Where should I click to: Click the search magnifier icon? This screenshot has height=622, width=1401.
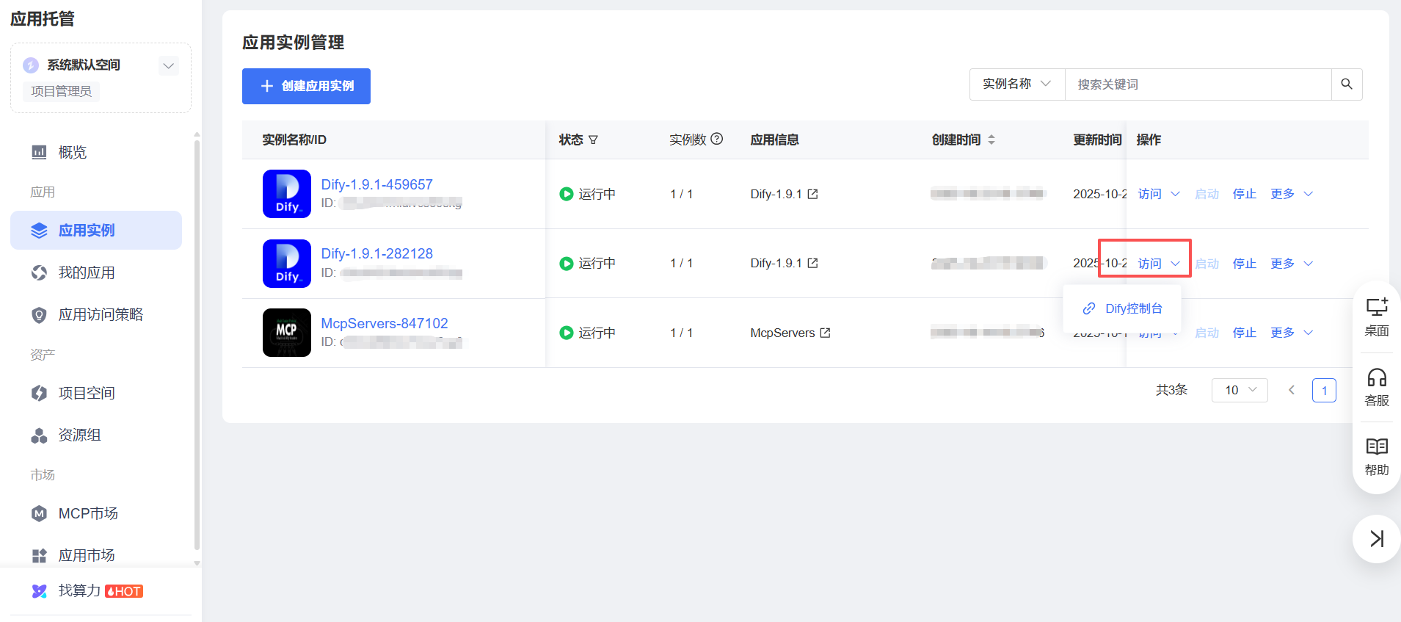click(1346, 84)
